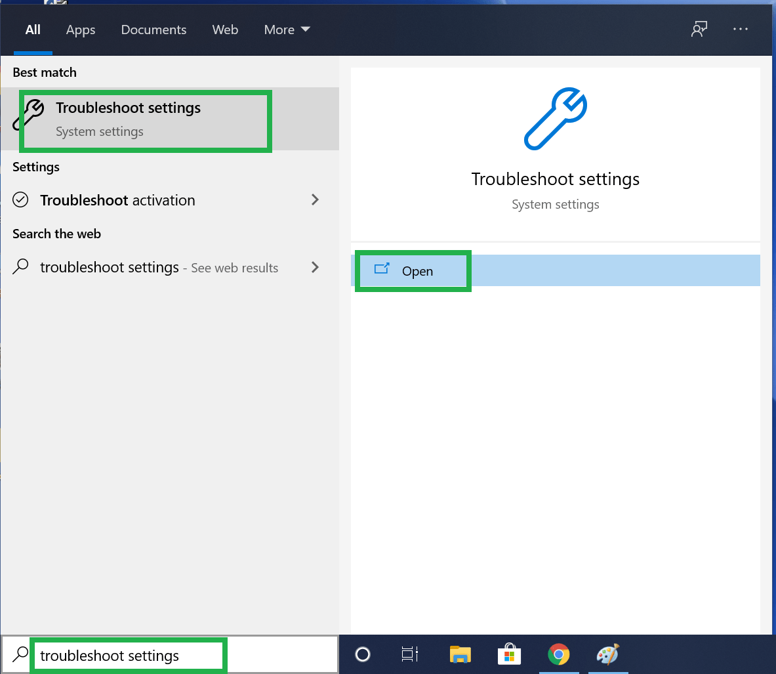Open the Paint app on taskbar
The height and width of the screenshot is (674, 776).
607,654
